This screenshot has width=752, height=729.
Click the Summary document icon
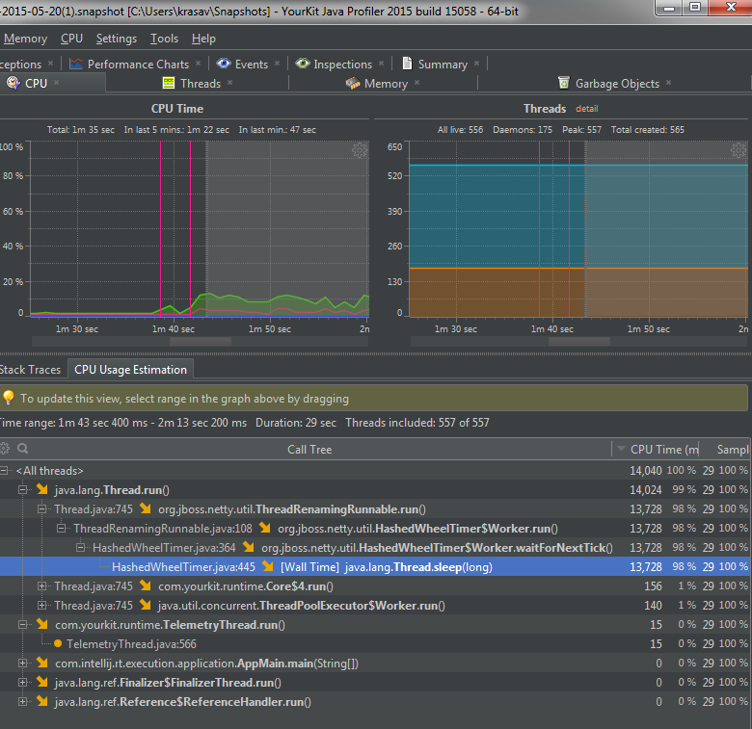point(407,64)
